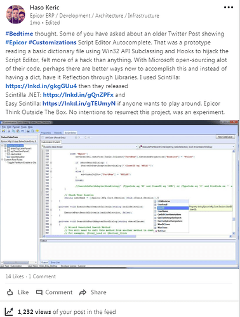
Task: Click the yellow arrow toolbar icon
Action: (37, 131)
